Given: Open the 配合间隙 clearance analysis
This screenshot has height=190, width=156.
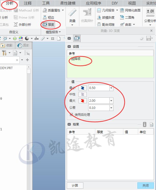Looking at the screenshot, I should pos(106,24).
